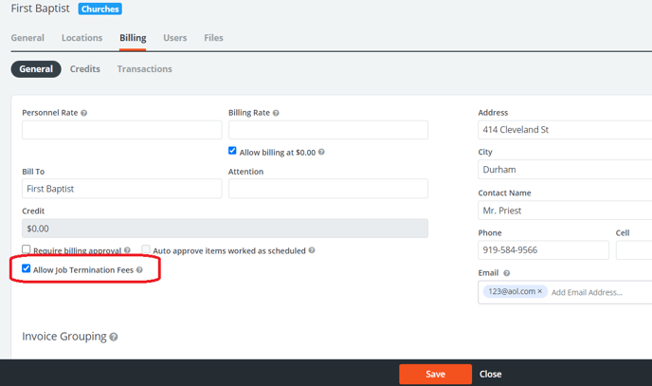
Task: Click help icon beside Require billing approval
Action: 128,250
